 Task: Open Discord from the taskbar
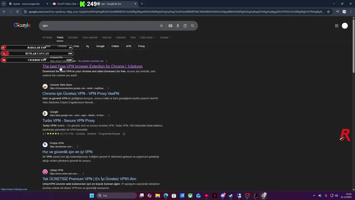coord(223,196)
